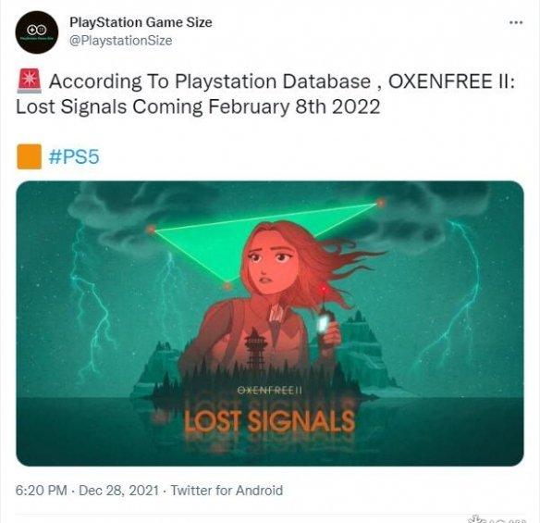Open the Twitter for Android source link
Screen dimensions: 540x523
coord(227,491)
